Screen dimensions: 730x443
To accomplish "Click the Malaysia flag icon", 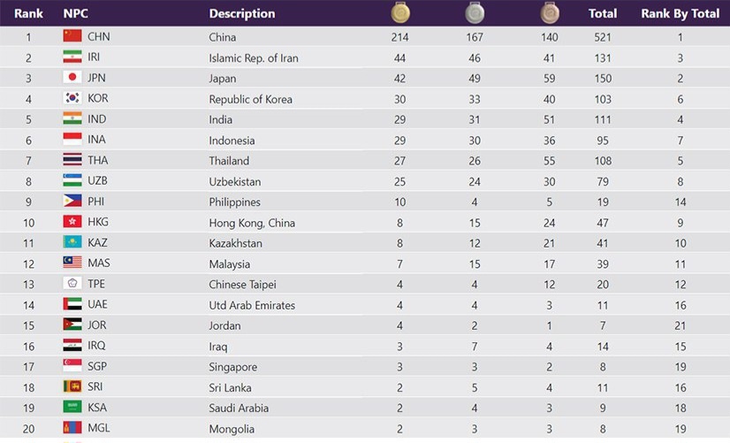I will pos(72,263).
